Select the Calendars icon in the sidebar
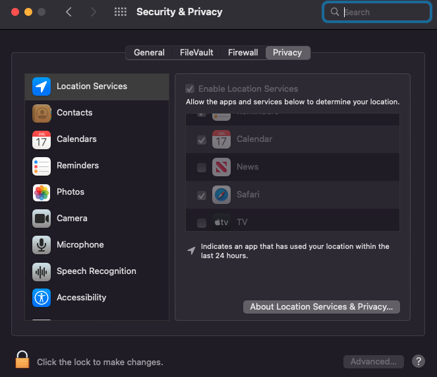This screenshot has width=437, height=377. tap(42, 139)
